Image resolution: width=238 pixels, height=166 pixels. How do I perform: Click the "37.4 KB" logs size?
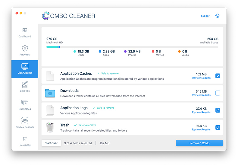pos(201,109)
